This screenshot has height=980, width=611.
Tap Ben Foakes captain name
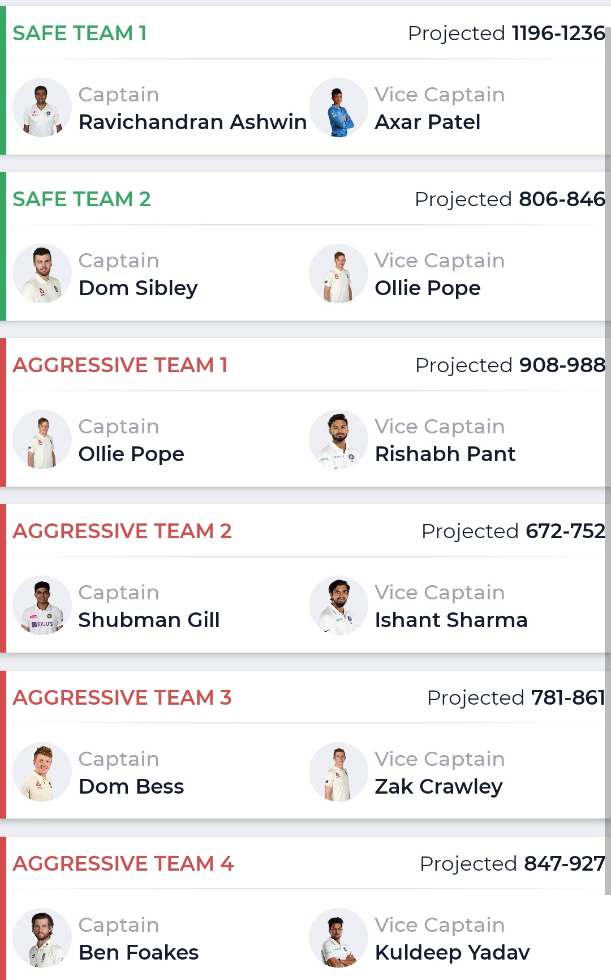[139, 953]
